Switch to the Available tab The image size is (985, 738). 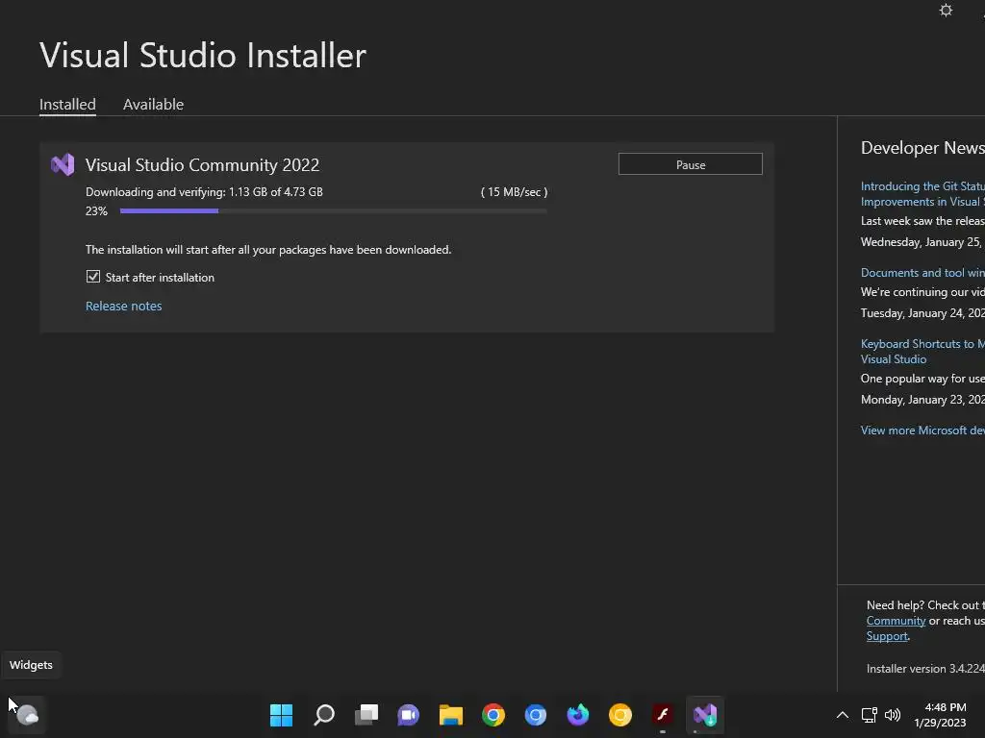click(x=153, y=104)
